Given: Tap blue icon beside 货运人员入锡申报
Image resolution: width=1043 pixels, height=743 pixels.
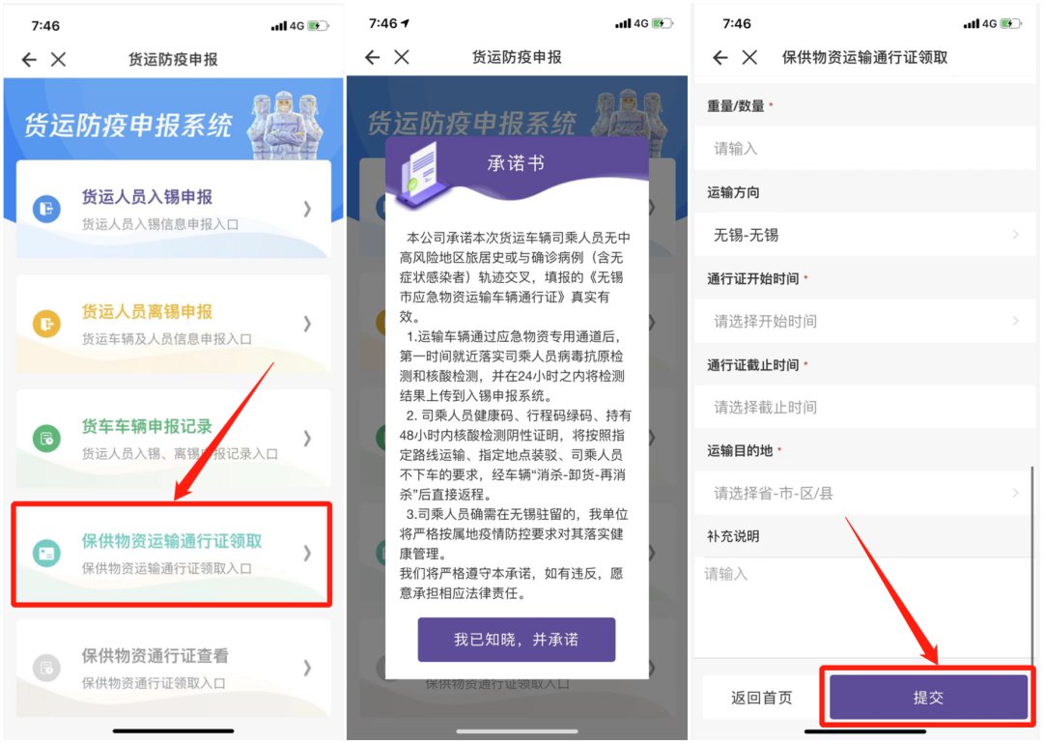Looking at the screenshot, I should [x=46, y=209].
